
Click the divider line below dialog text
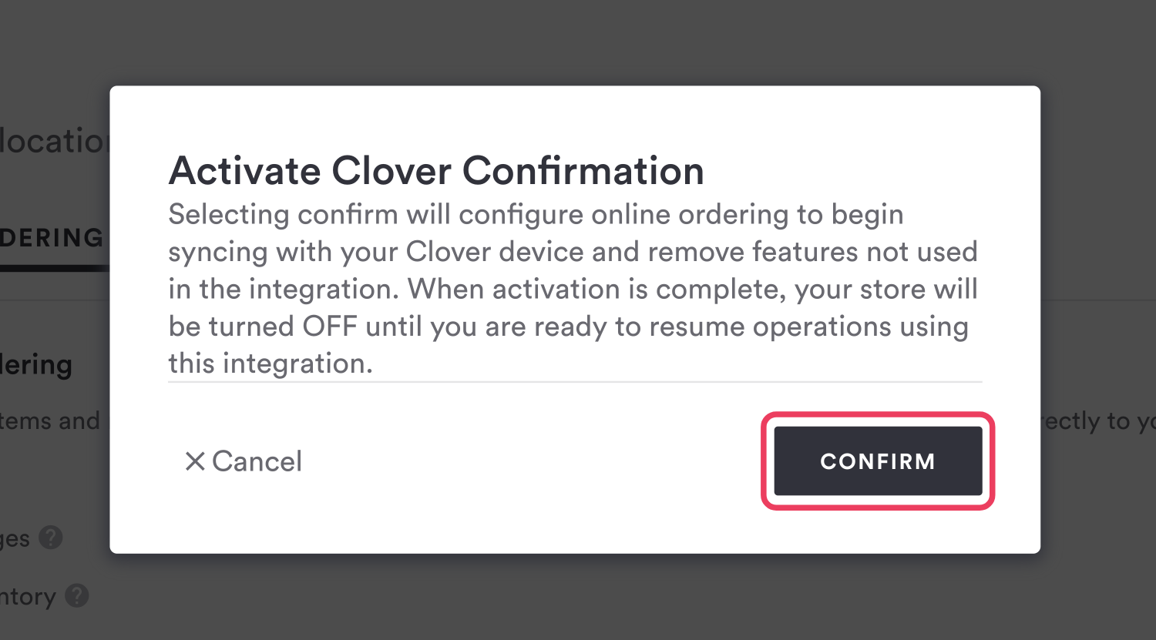click(575, 381)
